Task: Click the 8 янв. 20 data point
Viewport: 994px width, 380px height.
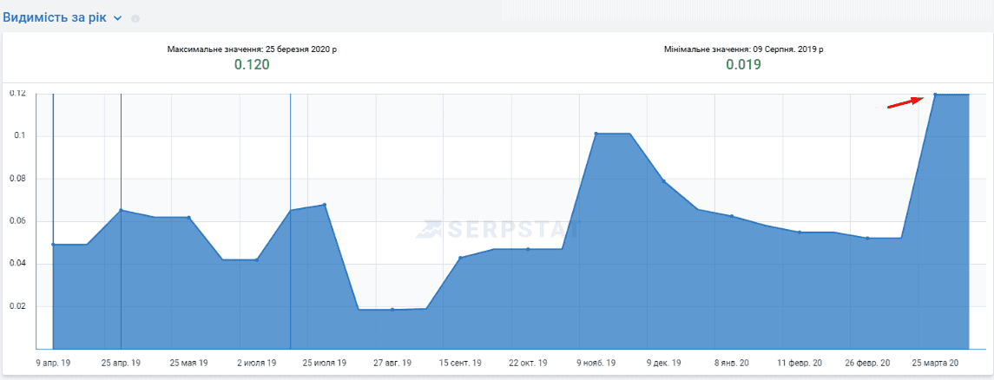Action: coord(732,216)
